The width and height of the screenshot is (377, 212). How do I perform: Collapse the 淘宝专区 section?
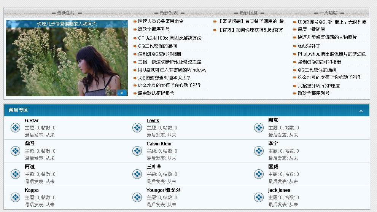tap(361, 111)
